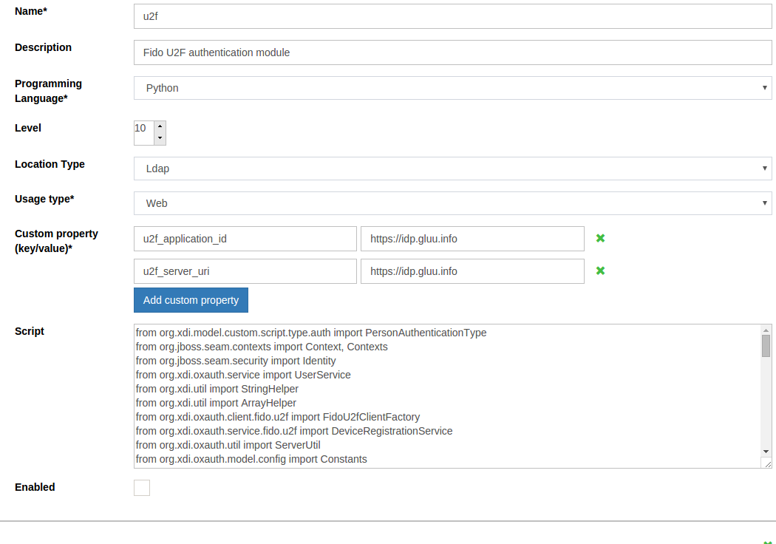776x544 pixels.
Task: Edit the u2f_server_uri key field
Action: (245, 271)
